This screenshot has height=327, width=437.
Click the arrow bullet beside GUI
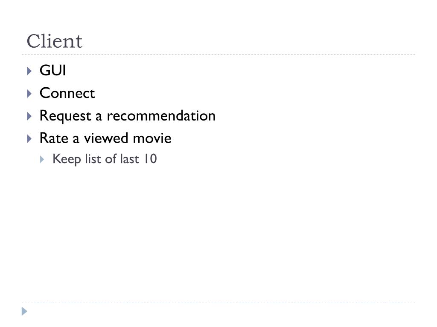(29, 71)
